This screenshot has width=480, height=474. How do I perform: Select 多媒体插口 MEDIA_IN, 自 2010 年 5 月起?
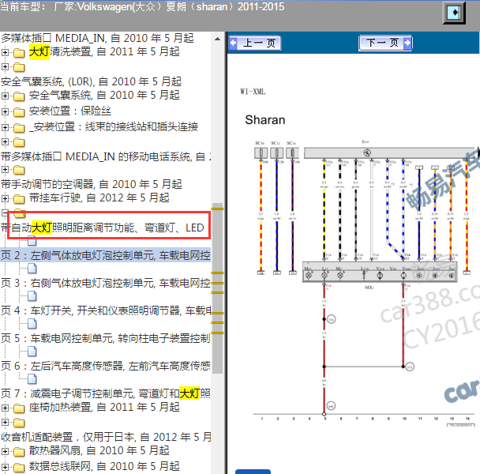(97, 38)
